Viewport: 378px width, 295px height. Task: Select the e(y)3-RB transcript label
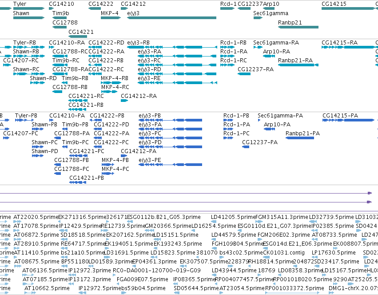pyautogui.click(x=139, y=43)
